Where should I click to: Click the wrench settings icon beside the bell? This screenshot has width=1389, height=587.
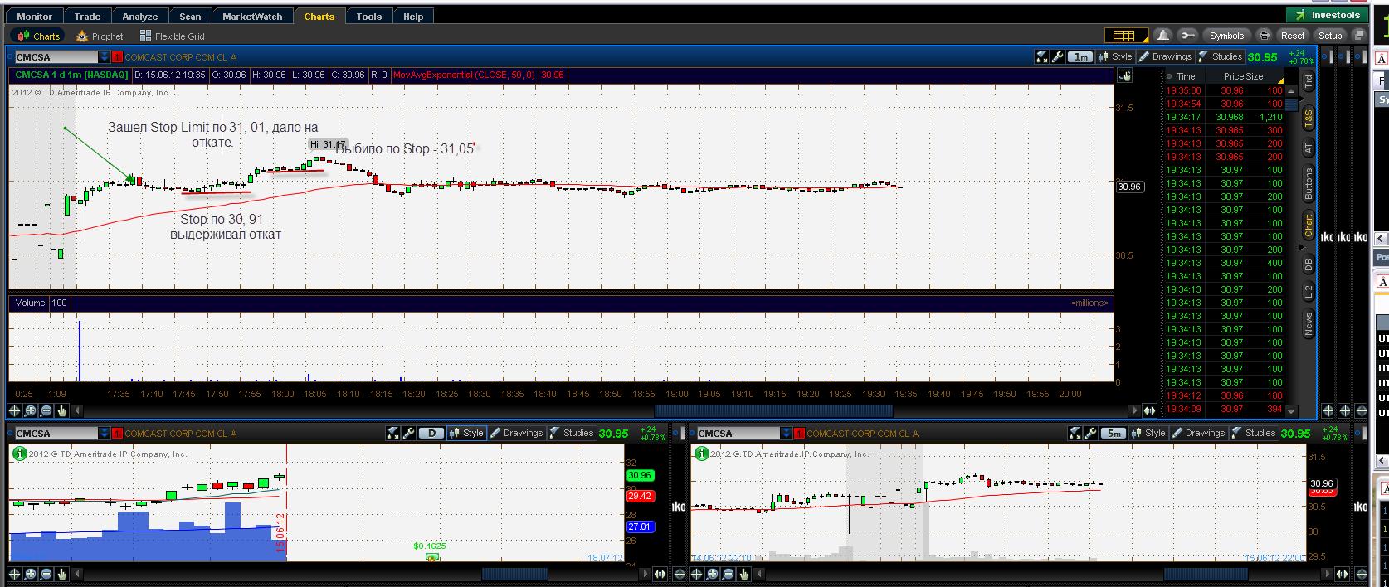(1187, 36)
